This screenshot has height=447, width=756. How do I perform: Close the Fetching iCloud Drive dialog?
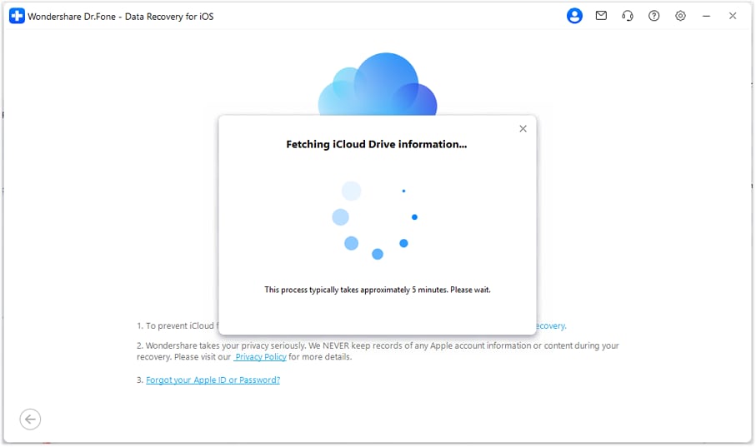pos(523,129)
